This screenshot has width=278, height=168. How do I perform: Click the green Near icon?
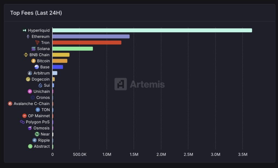coord(37,134)
